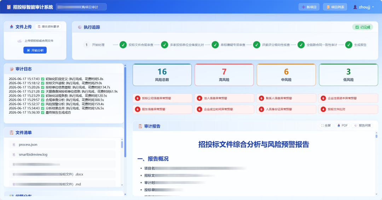Open 企业注册资本异常预警 risk tag
This screenshot has width=382, height=200.
(348, 98)
